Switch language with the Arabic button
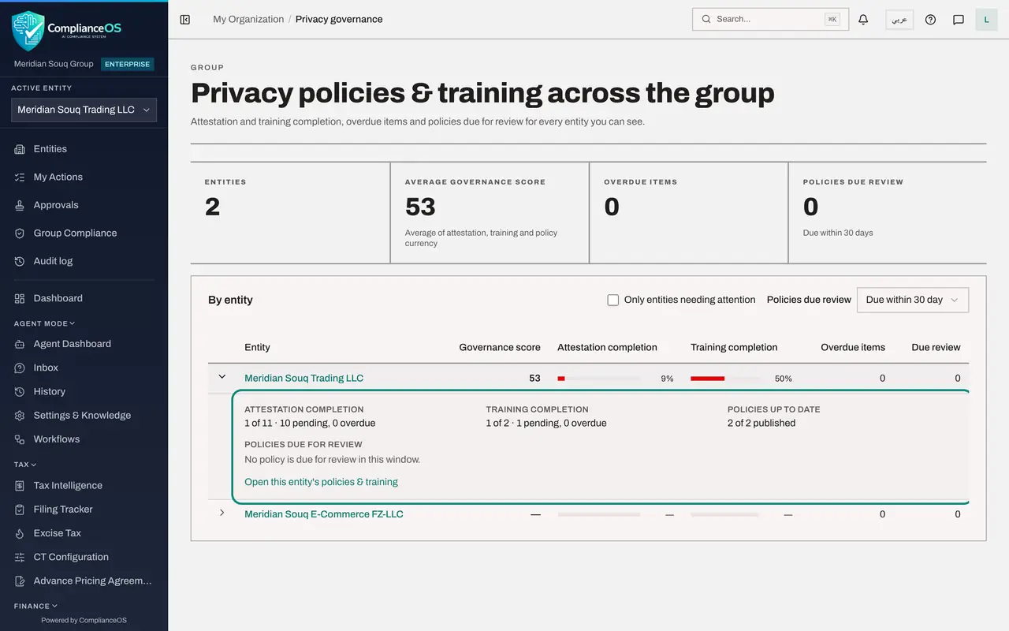The width and height of the screenshot is (1009, 631). click(x=899, y=20)
